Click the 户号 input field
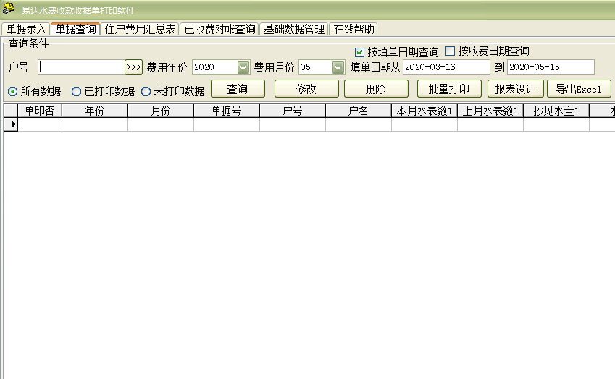 click(x=81, y=67)
